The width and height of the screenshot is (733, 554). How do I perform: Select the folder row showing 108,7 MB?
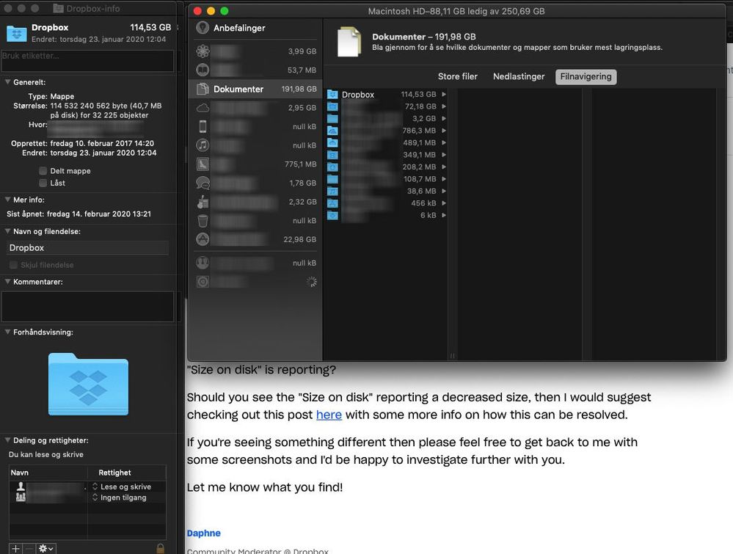tap(387, 179)
